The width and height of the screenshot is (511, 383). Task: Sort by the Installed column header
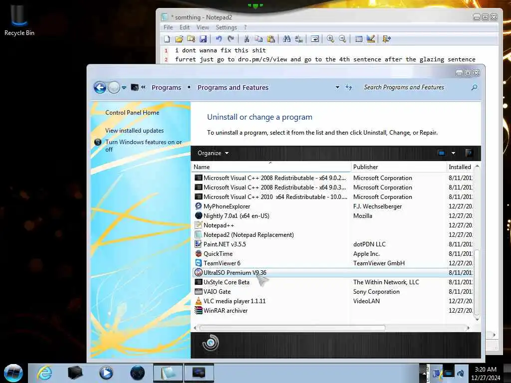460,167
